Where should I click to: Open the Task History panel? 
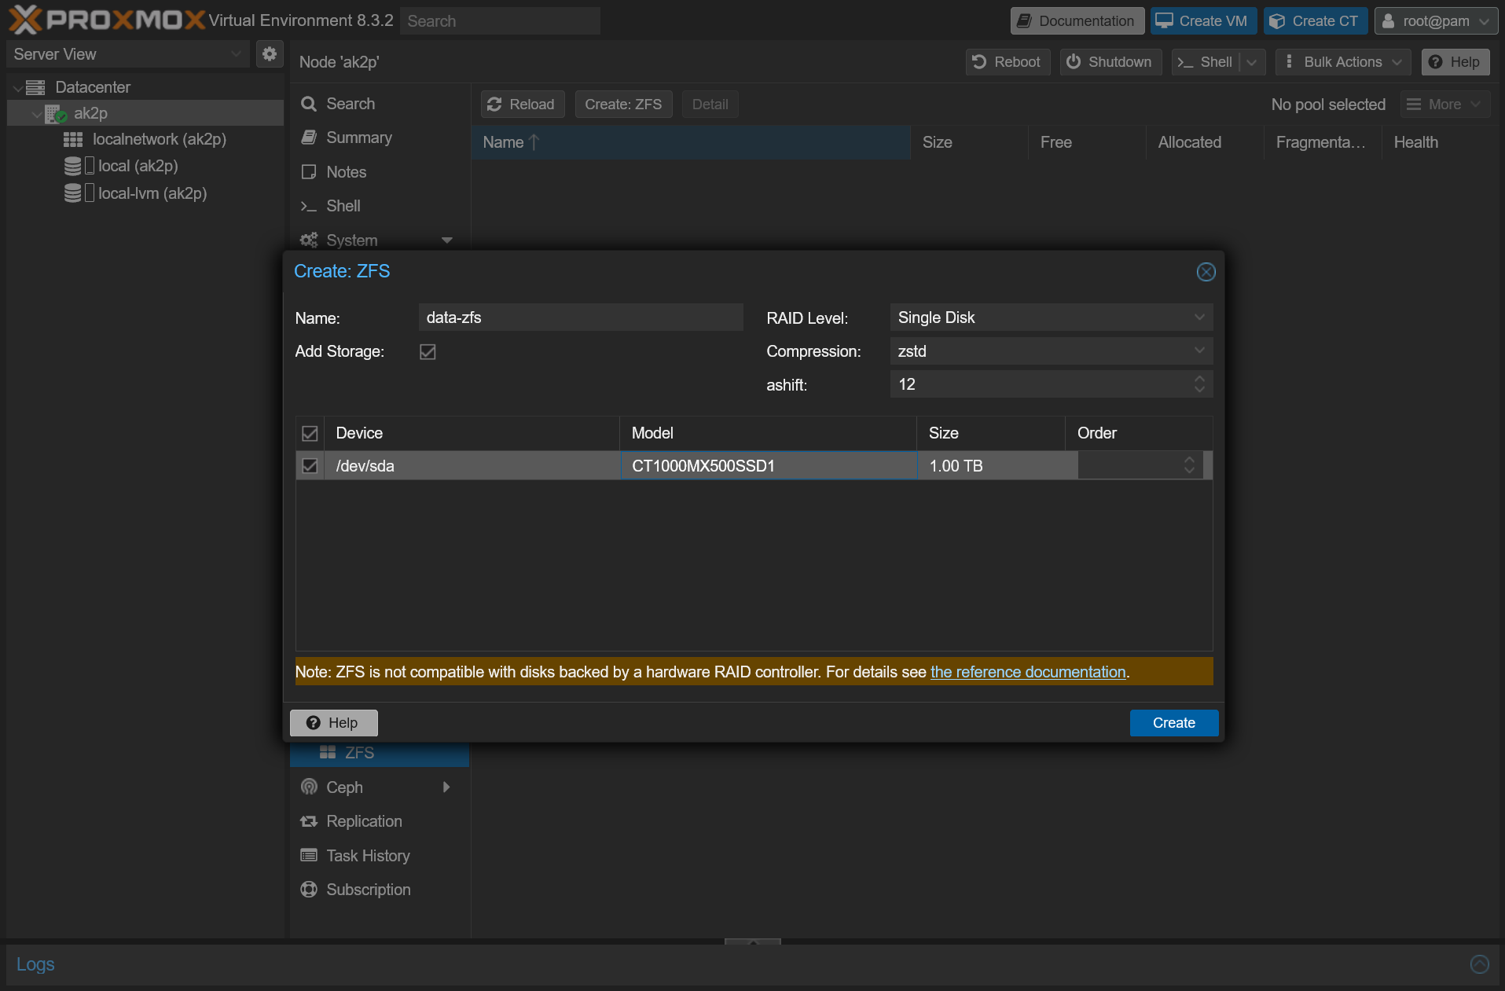click(368, 856)
